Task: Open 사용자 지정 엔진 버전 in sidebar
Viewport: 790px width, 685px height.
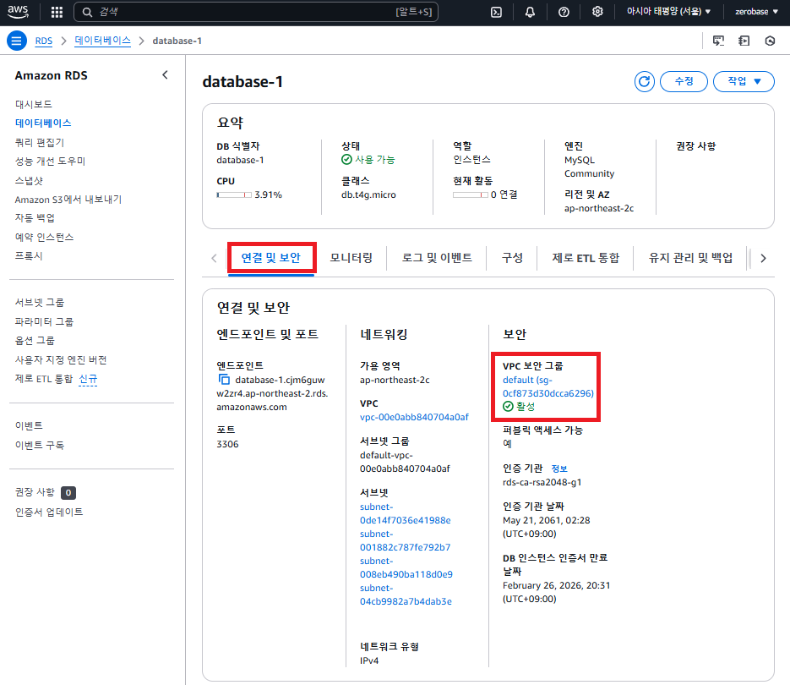Action: [61, 359]
